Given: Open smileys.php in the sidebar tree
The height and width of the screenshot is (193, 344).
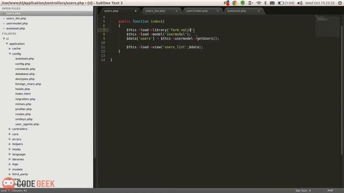Looking at the screenshot, I should 24,119.
